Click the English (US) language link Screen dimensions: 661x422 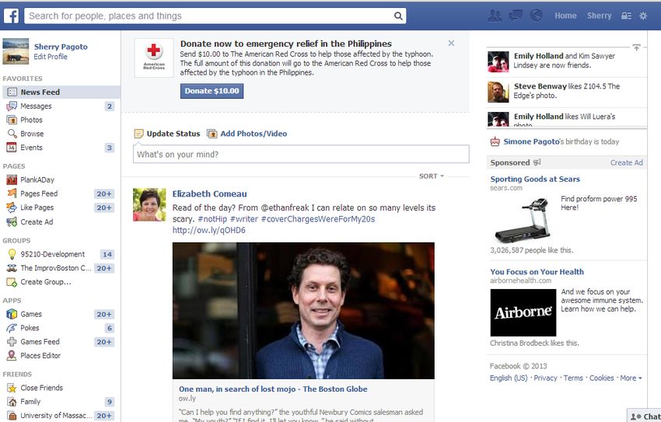pos(509,378)
